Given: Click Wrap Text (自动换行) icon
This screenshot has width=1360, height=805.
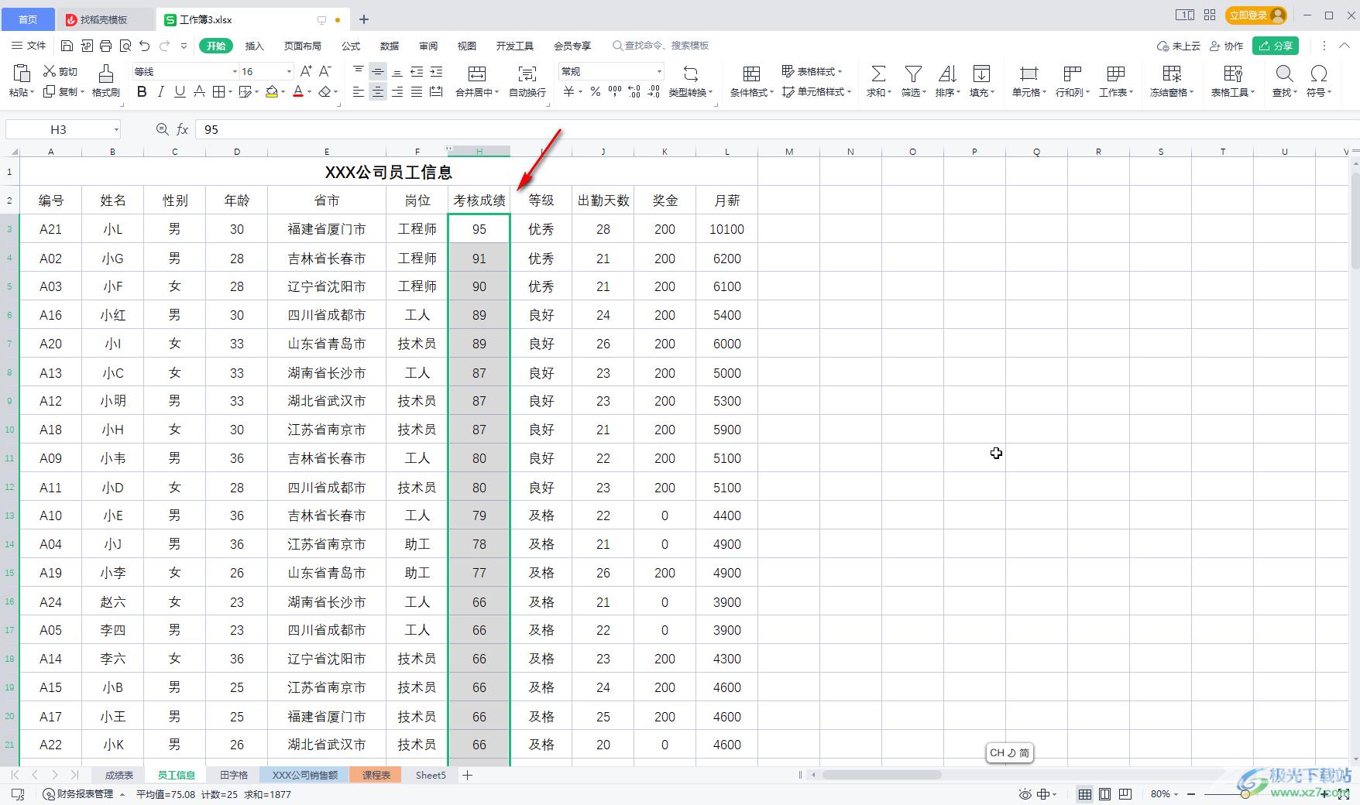Looking at the screenshot, I should click(527, 74).
